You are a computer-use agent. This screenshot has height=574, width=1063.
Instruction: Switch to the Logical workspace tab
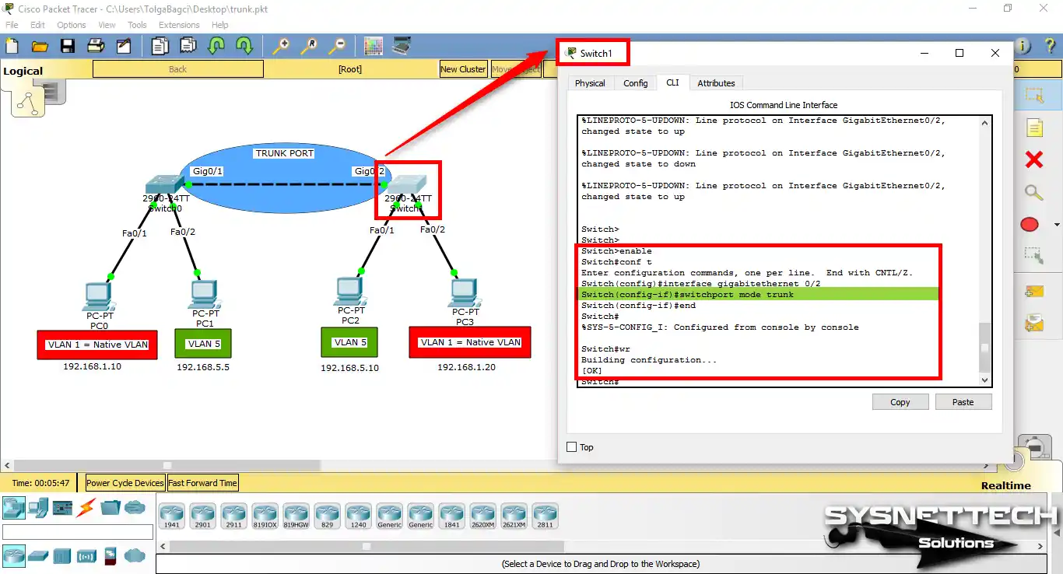(23, 71)
